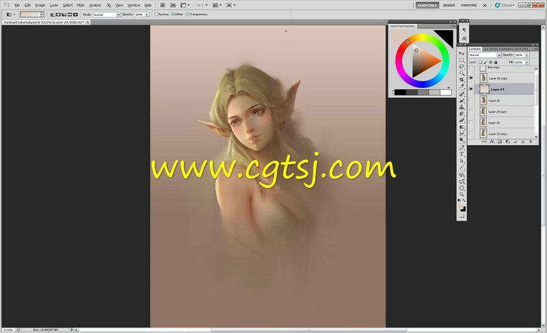Create a new layer
This screenshot has width=547, height=333.
click(523, 142)
